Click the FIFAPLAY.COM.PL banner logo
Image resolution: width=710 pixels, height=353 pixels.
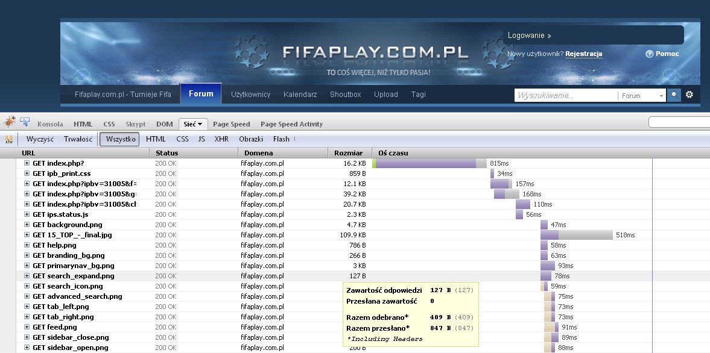pos(375,52)
